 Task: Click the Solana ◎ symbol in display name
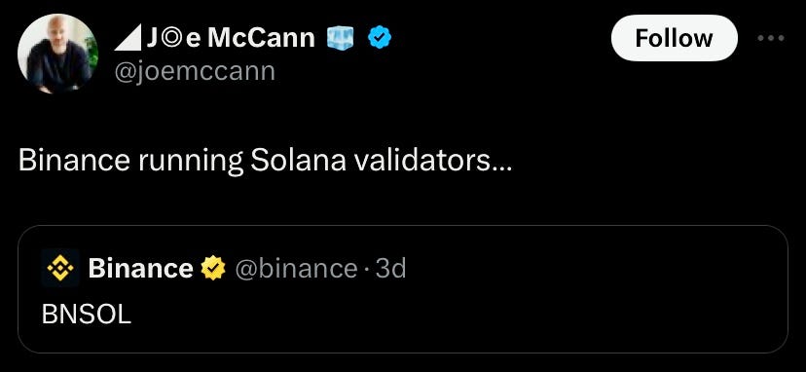(x=171, y=39)
